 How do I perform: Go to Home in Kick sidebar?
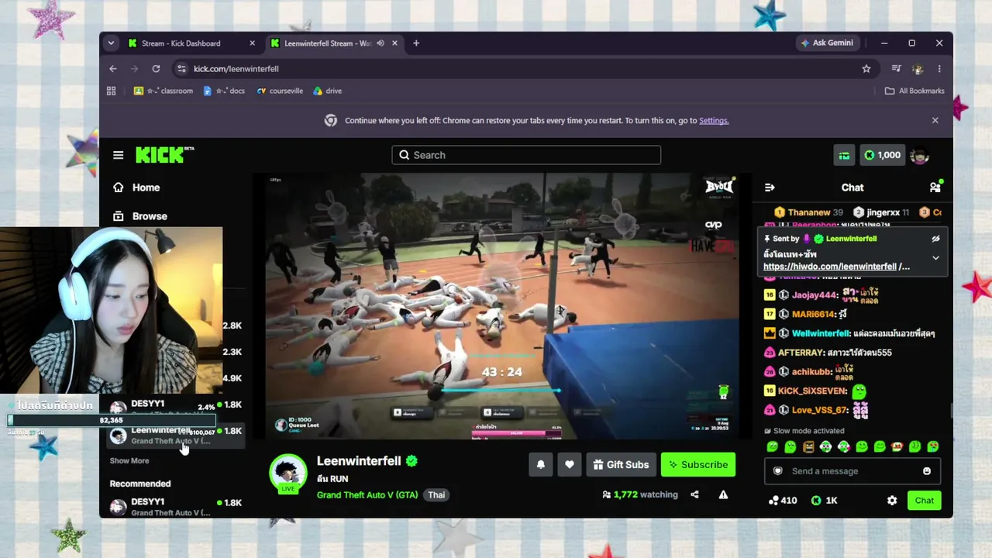click(136, 188)
